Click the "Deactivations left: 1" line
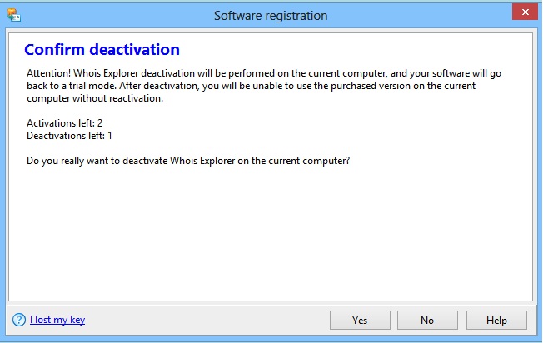543x343 pixels. point(69,135)
